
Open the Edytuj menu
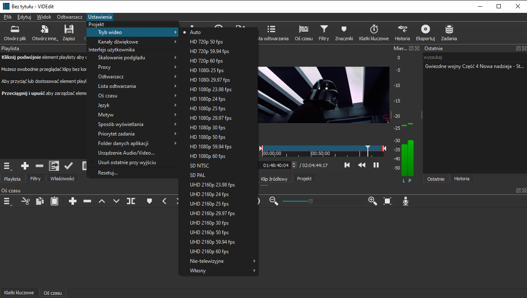point(25,17)
